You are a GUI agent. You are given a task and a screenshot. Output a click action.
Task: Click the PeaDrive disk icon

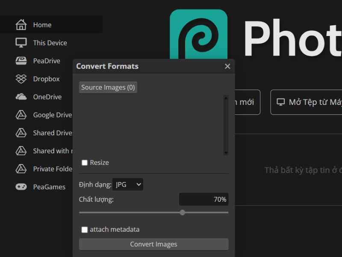pyautogui.click(x=21, y=61)
